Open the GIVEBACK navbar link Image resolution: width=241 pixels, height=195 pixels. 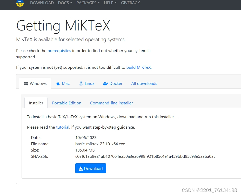point(130,3)
